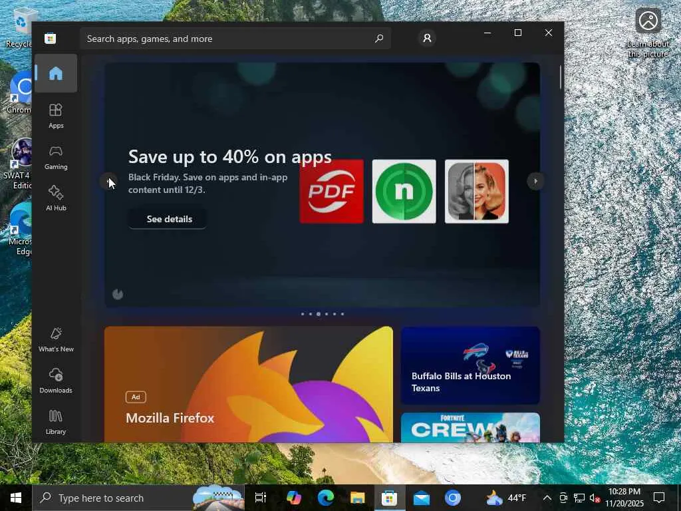The width and height of the screenshot is (681, 511).
Task: Open File Explorer from the taskbar
Action: [357, 498]
